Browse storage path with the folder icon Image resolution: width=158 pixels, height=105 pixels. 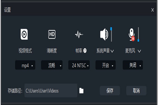click(x=81, y=91)
